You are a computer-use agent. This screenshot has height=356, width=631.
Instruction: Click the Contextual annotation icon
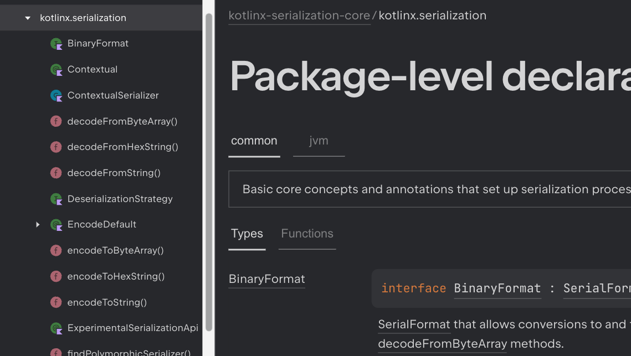pyautogui.click(x=56, y=70)
